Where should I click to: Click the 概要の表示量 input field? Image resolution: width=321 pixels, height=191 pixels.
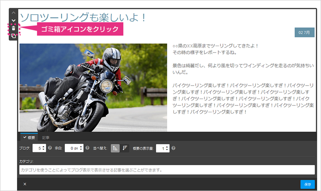162,148
